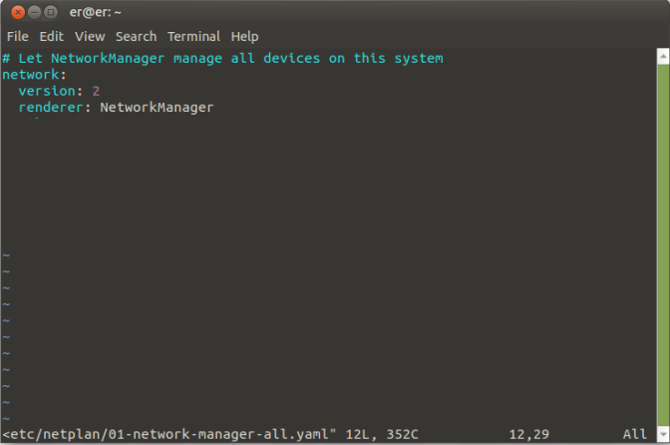Open the View menu

pyautogui.click(x=90, y=36)
